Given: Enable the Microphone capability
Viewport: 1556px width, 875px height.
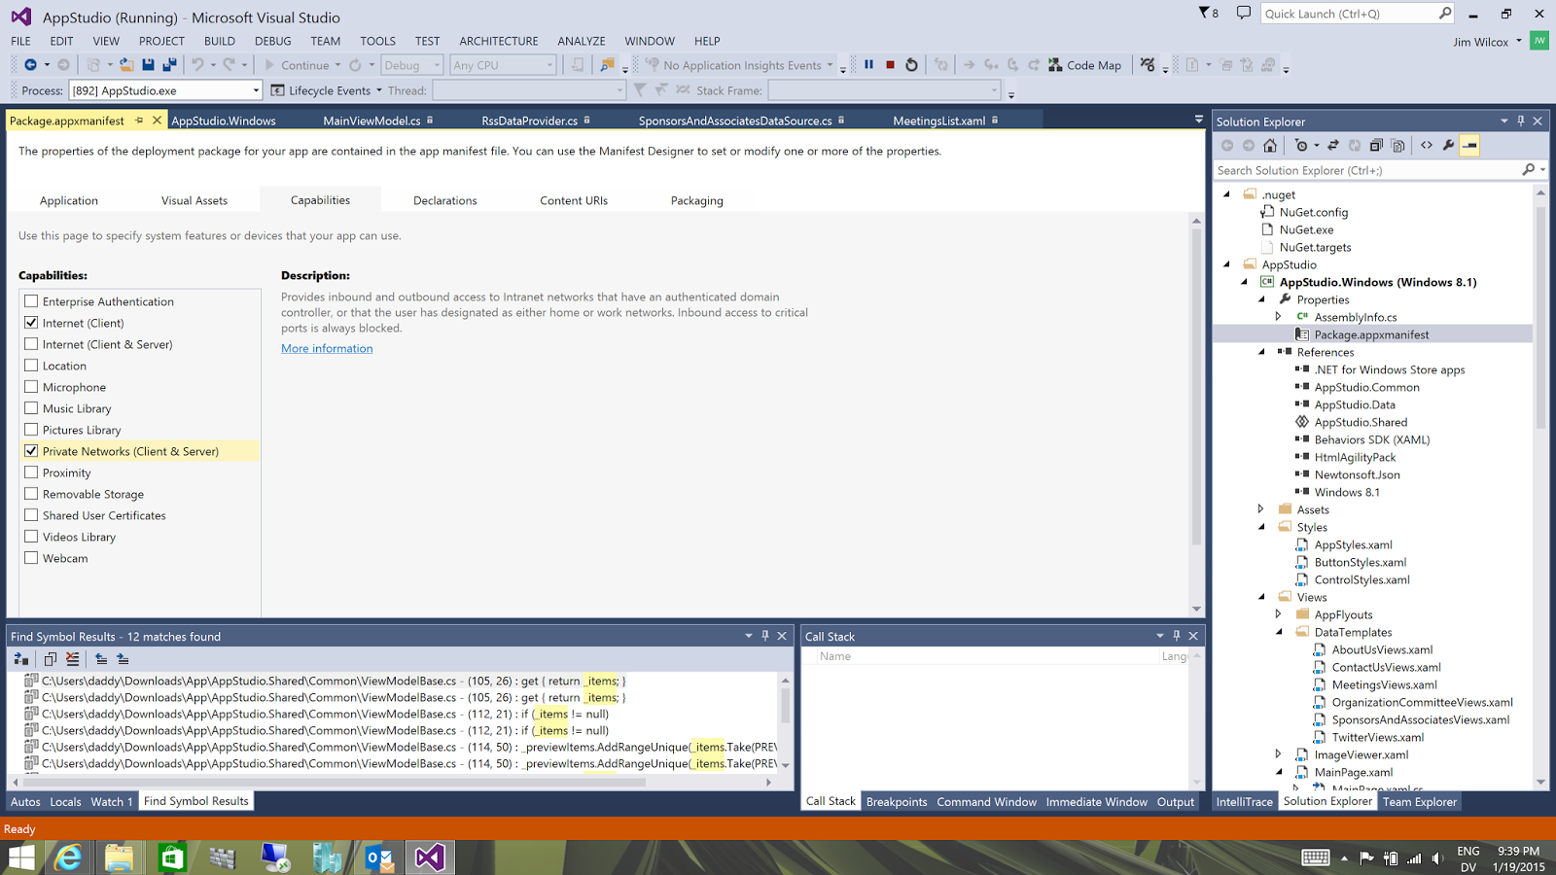Looking at the screenshot, I should (x=31, y=387).
